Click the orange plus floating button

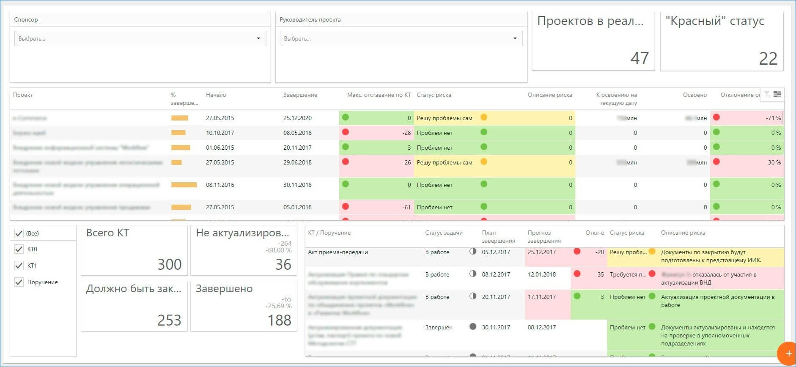pos(788,353)
